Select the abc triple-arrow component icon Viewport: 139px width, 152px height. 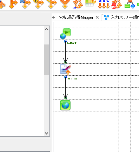pyautogui.click(x=104, y=4)
